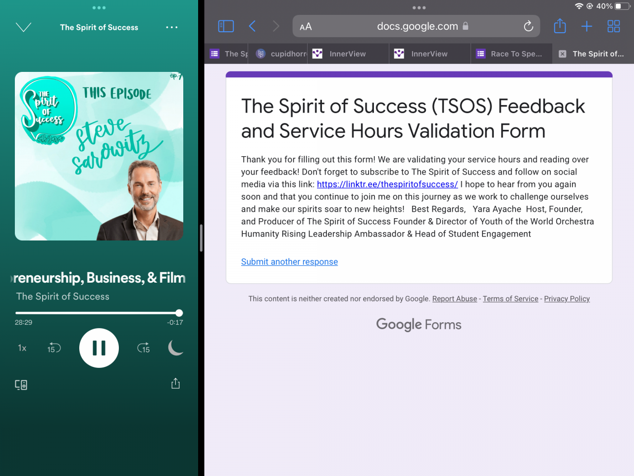The width and height of the screenshot is (634, 476).
Task: Open the sleep timer moon icon
Action: 176,348
